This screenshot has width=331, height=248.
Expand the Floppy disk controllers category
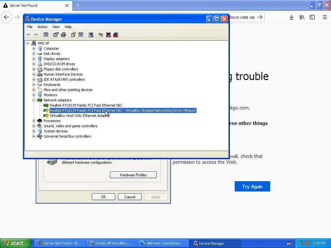(34, 69)
